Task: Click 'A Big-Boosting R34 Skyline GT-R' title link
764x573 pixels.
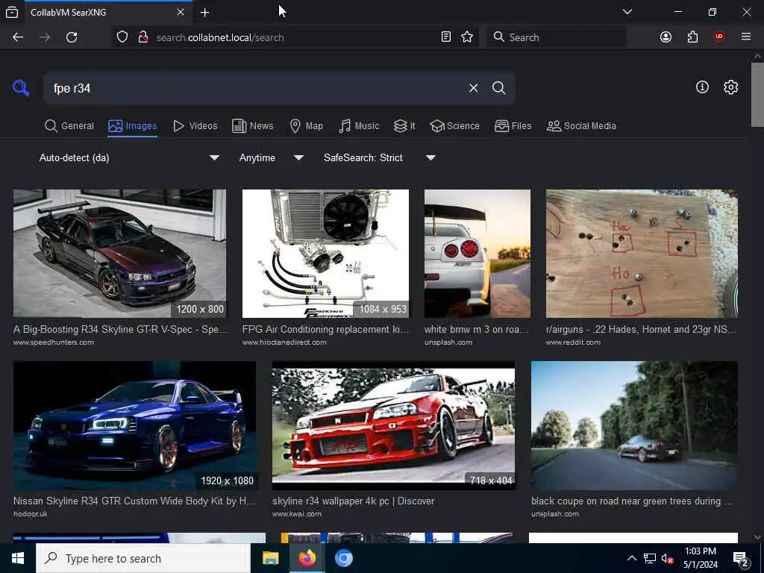Action: (120, 329)
